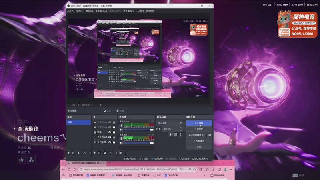320x180 pixels.
Task: Open source 设置 properties button above docks
Action: 107,111
